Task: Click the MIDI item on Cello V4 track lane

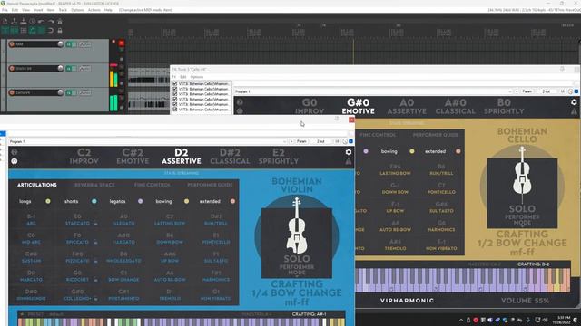Action: coord(149,101)
